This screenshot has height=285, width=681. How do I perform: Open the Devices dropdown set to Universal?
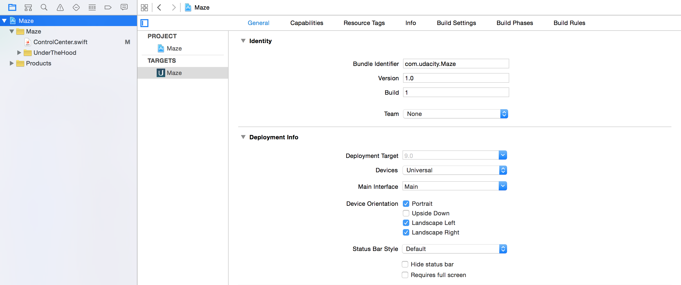click(x=455, y=170)
